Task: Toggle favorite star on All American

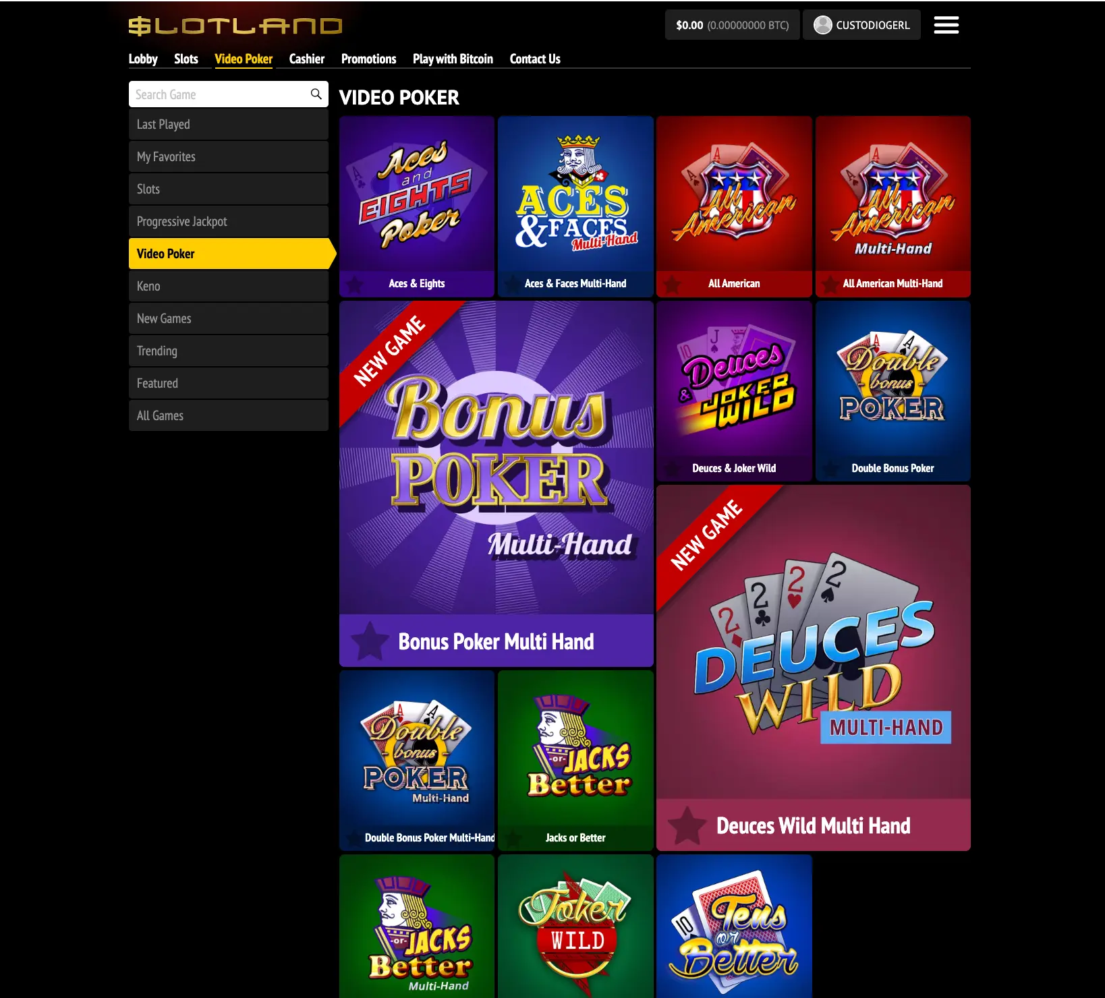Action: tap(672, 284)
